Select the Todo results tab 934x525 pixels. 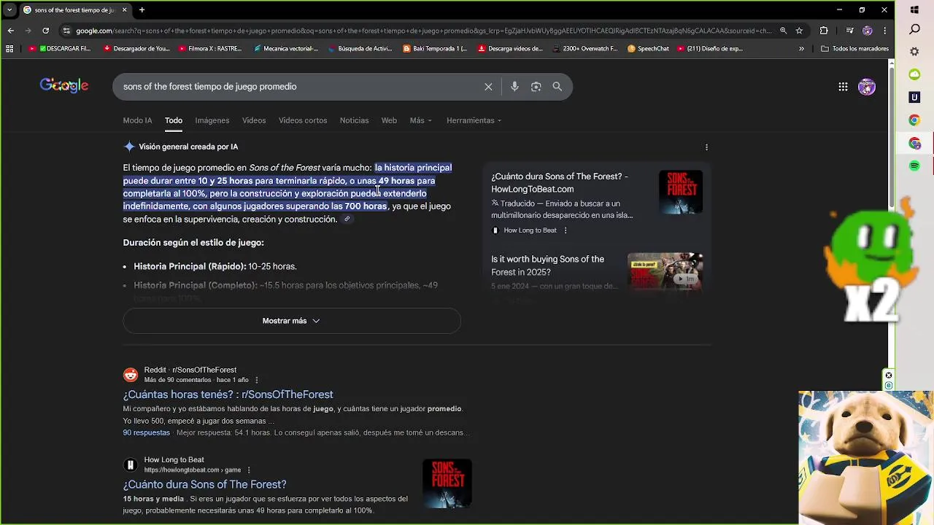pyautogui.click(x=173, y=120)
